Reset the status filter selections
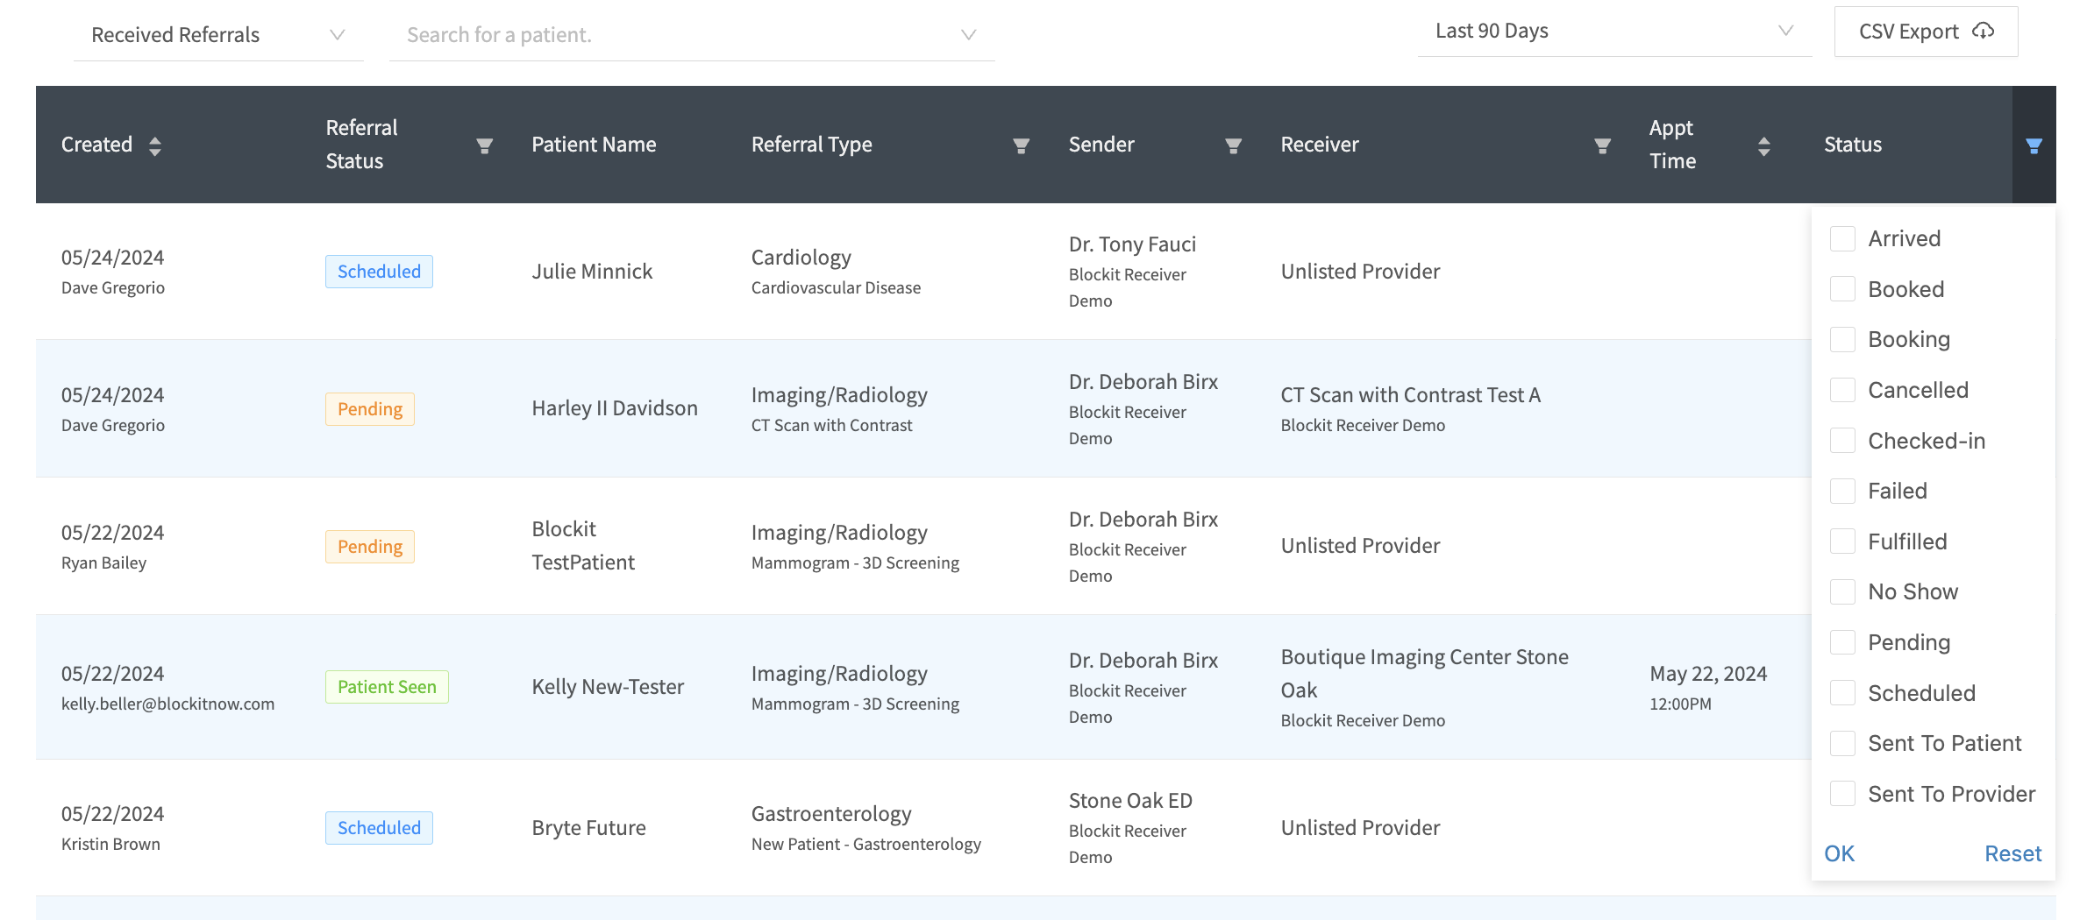Image resolution: width=2087 pixels, height=920 pixels. [x=2012, y=854]
